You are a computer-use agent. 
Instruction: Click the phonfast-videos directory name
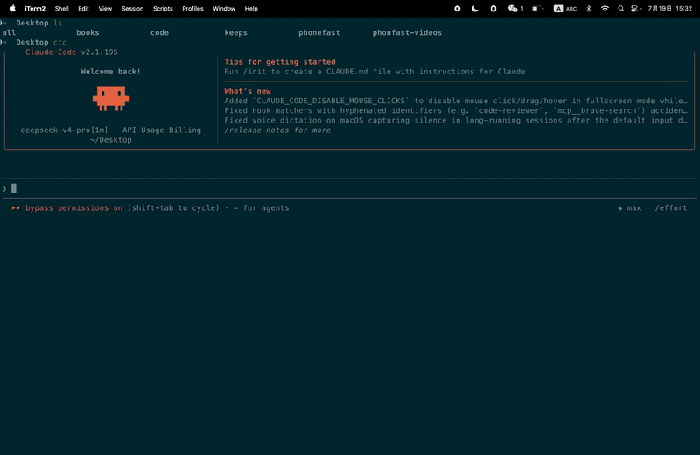[x=407, y=32]
